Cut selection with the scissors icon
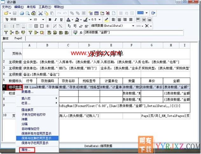This screenshot has height=154, width=201. (40, 13)
